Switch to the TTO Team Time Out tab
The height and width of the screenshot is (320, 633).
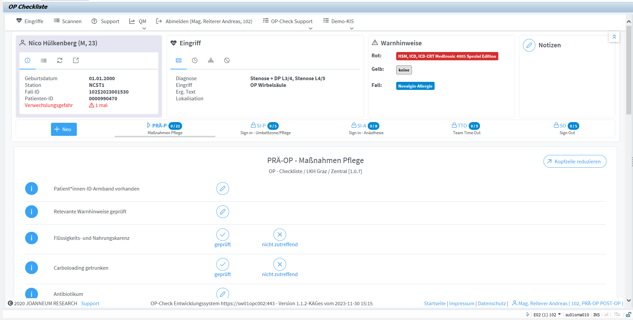click(466, 129)
